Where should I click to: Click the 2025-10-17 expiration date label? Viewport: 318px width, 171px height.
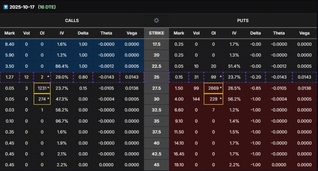click(x=22, y=7)
